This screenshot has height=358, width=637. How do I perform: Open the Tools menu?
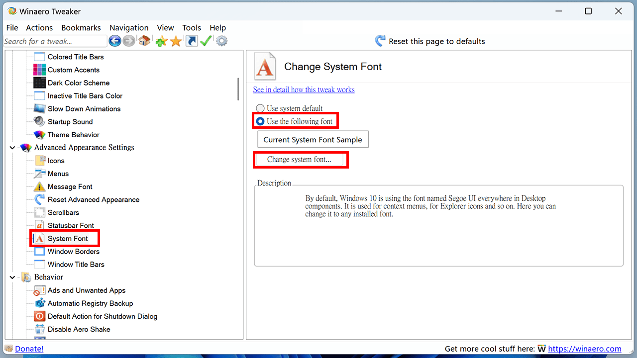tap(192, 28)
